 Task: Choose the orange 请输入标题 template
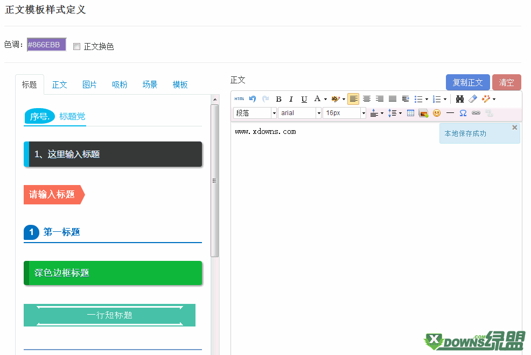point(54,195)
